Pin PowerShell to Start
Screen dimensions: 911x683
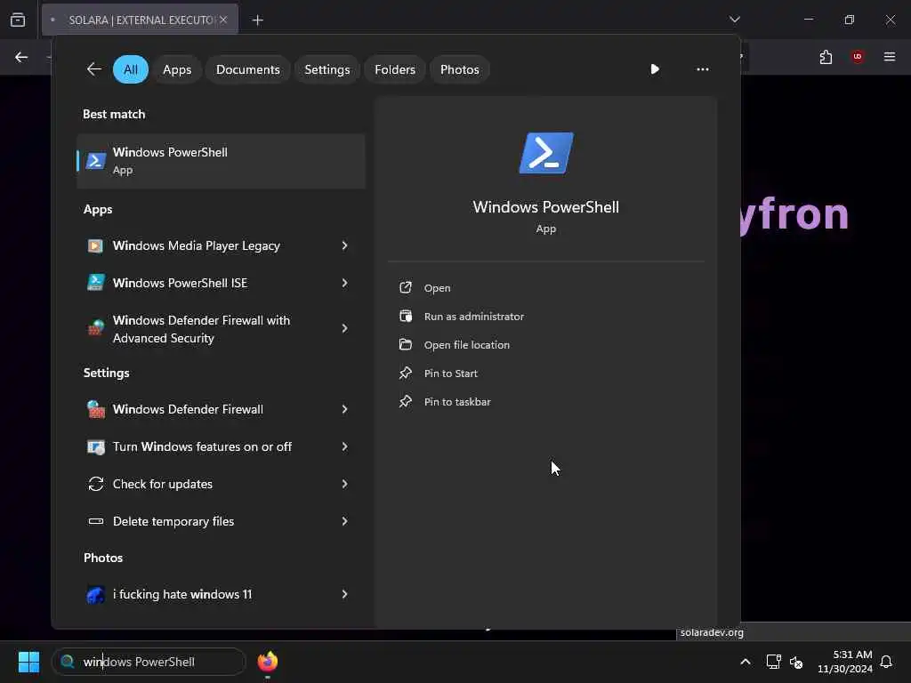coord(451,374)
